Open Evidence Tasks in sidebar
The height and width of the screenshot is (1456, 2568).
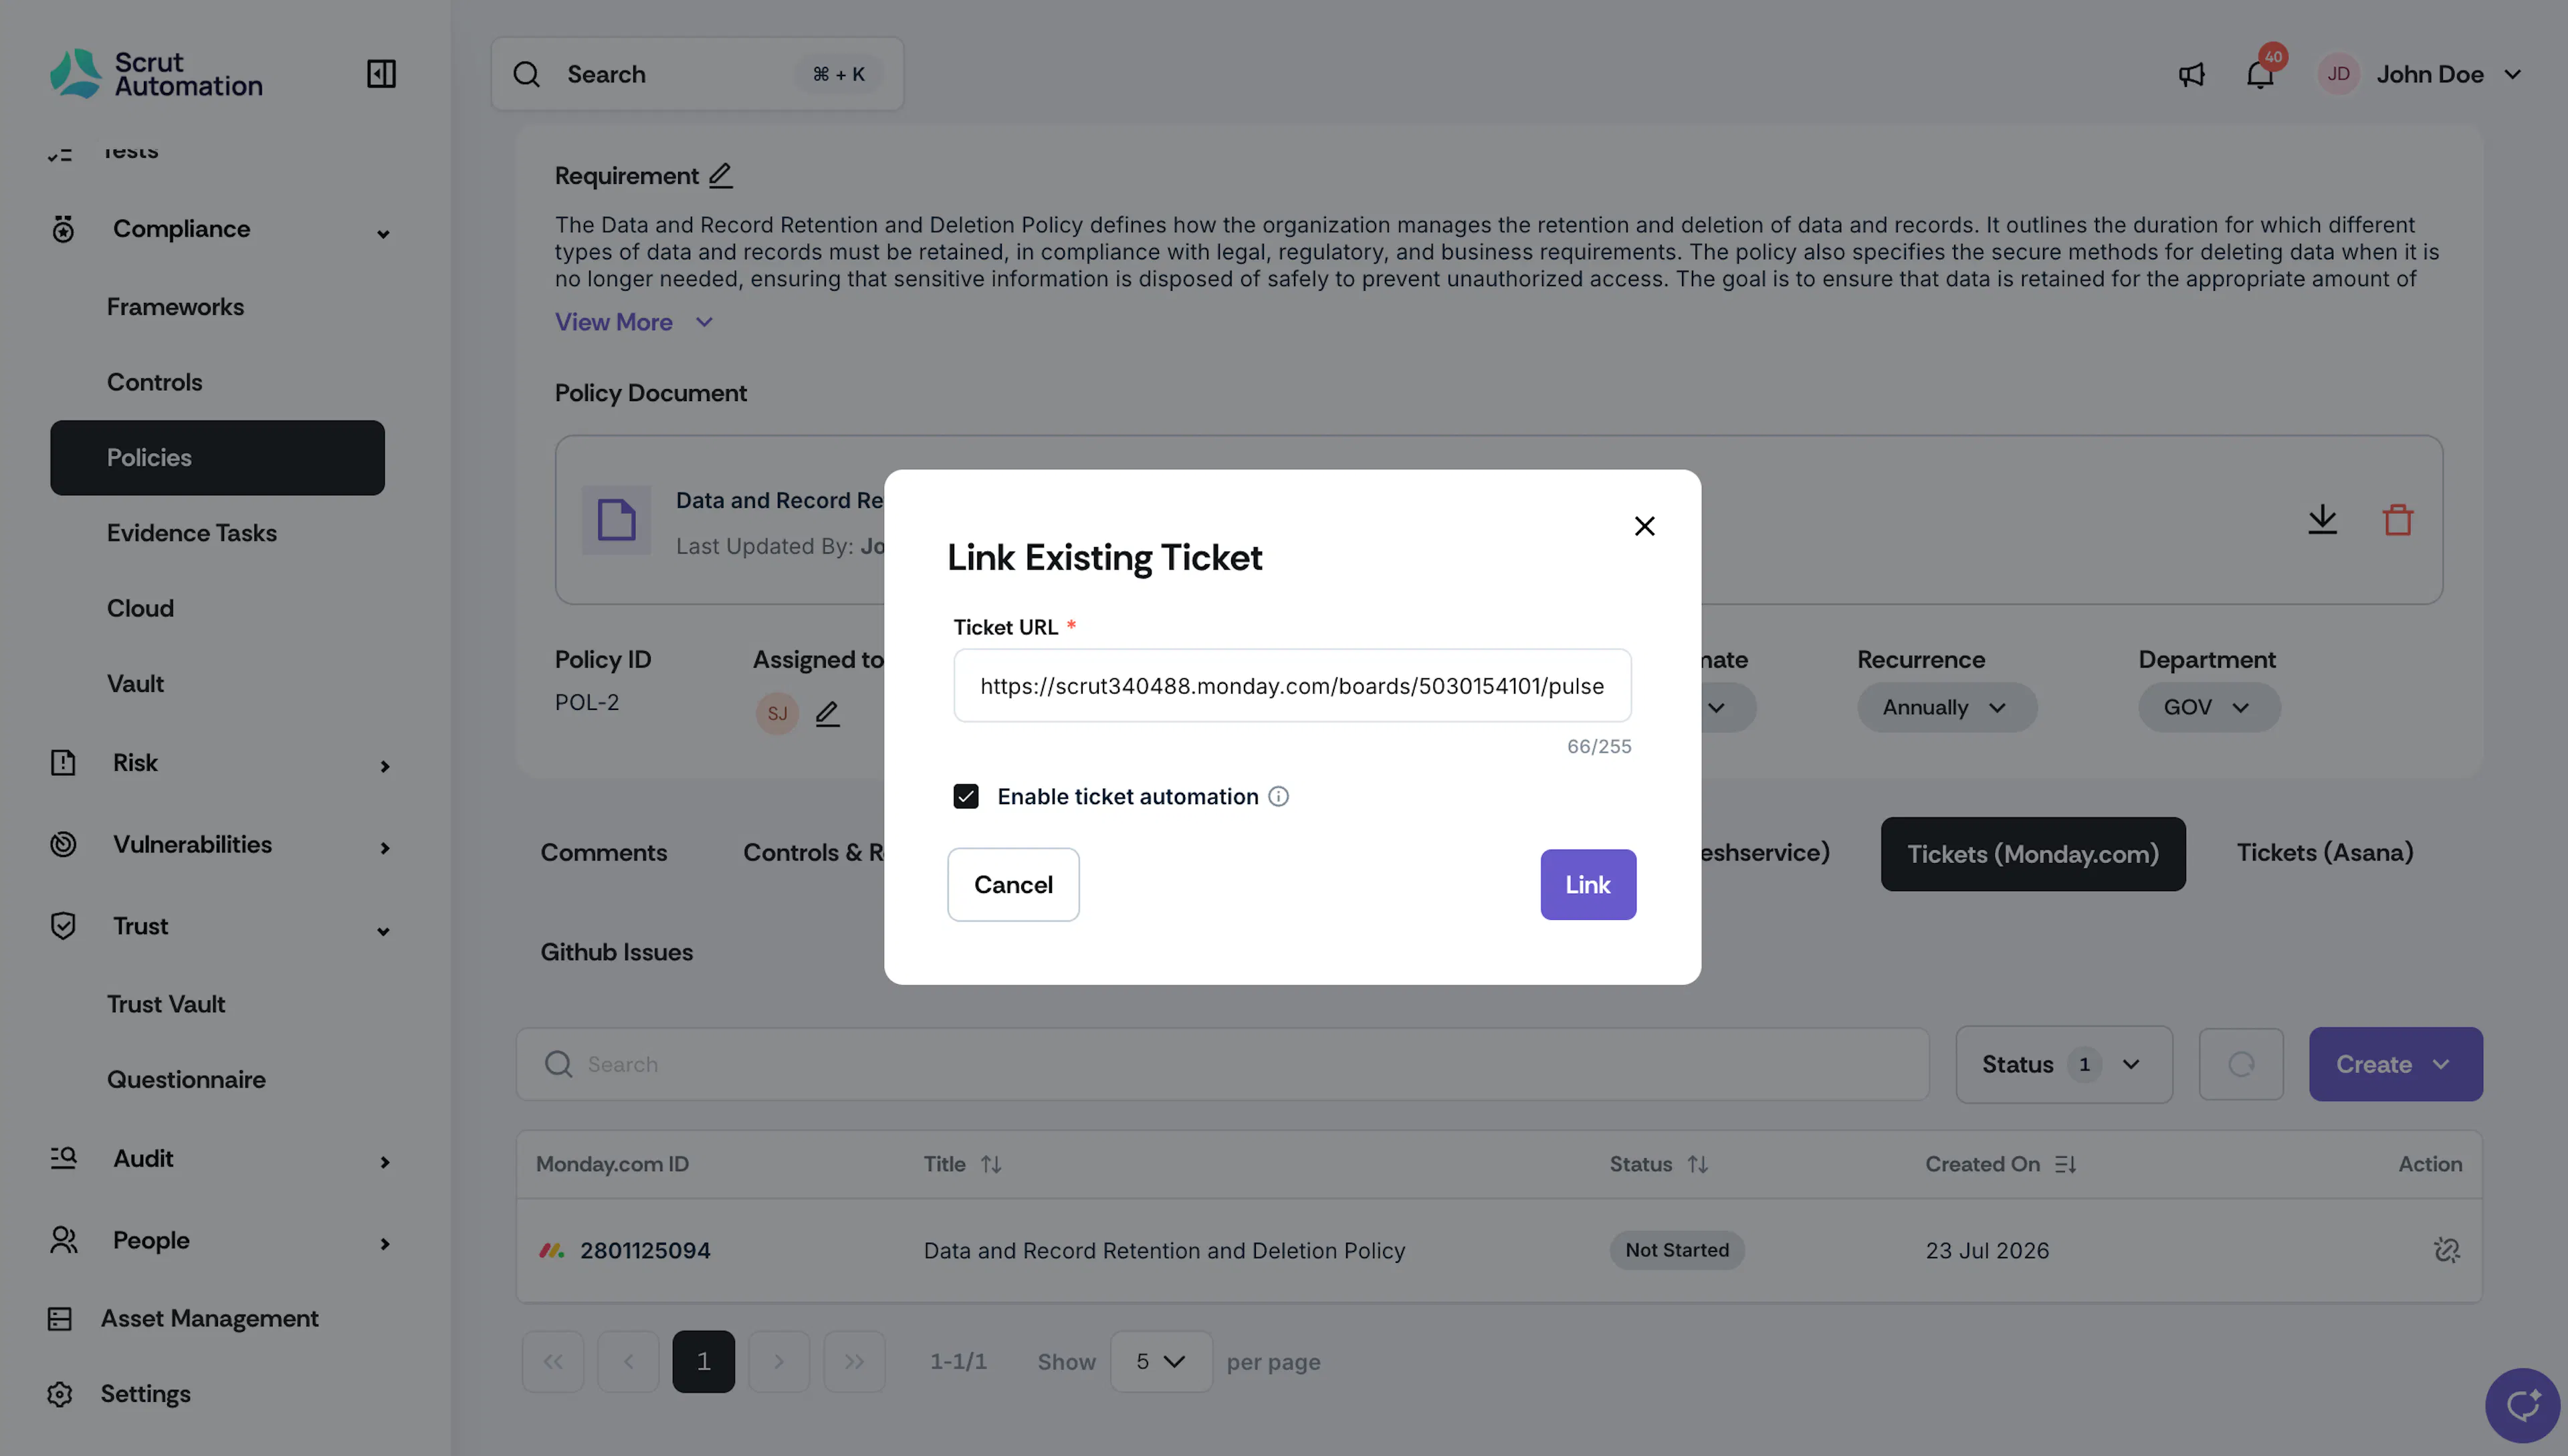pos(192,533)
